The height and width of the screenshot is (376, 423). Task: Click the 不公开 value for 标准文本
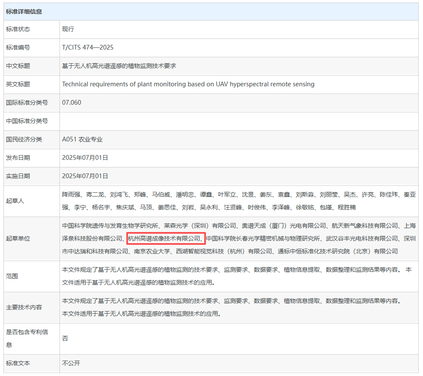71,363
